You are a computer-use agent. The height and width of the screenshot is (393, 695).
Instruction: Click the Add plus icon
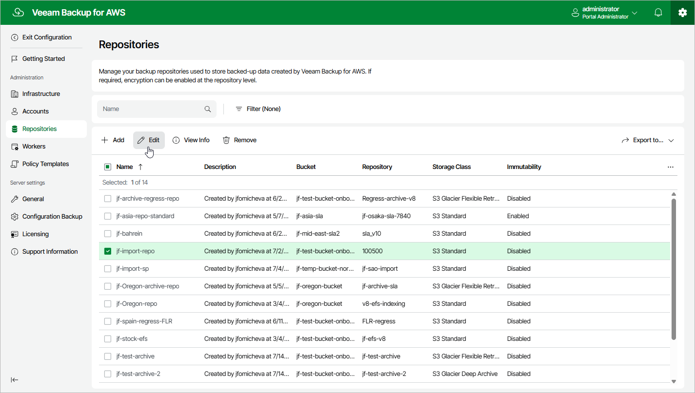(x=105, y=140)
